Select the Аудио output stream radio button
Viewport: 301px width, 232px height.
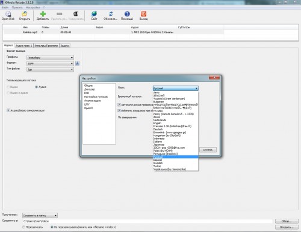pos(36,87)
